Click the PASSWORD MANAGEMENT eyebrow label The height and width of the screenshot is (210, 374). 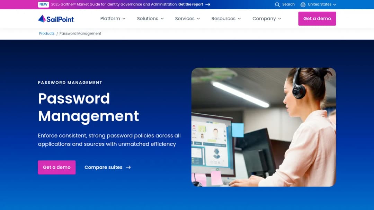(70, 83)
